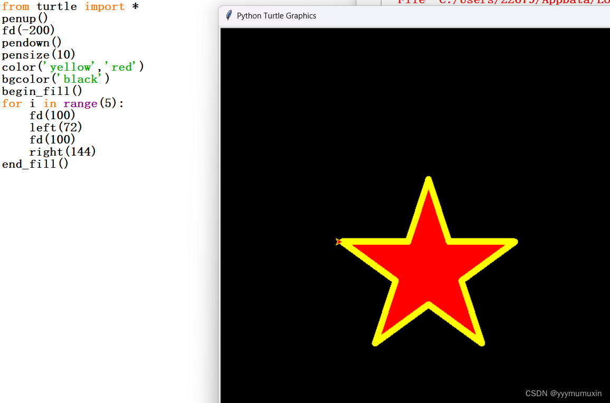Select the bgcolor('black') statement
The image size is (610, 403).
(55, 79)
